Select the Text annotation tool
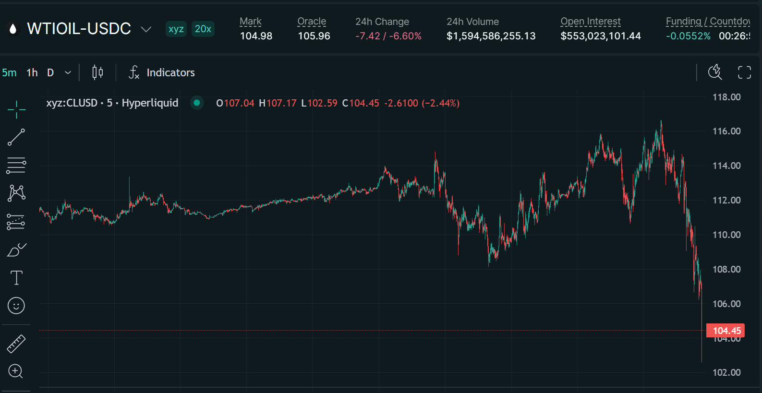Image resolution: width=762 pixels, height=393 pixels. click(16, 278)
